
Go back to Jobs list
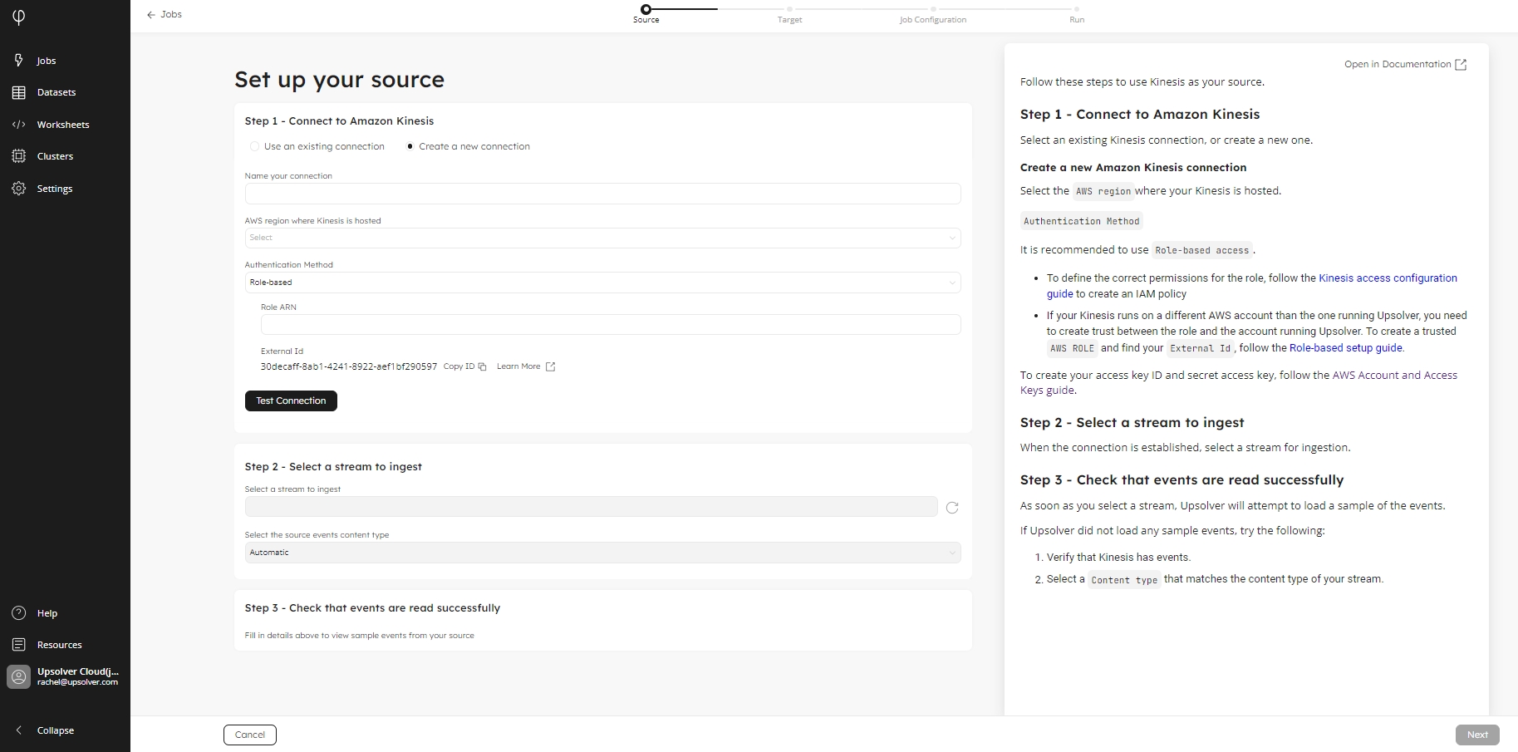click(x=165, y=14)
